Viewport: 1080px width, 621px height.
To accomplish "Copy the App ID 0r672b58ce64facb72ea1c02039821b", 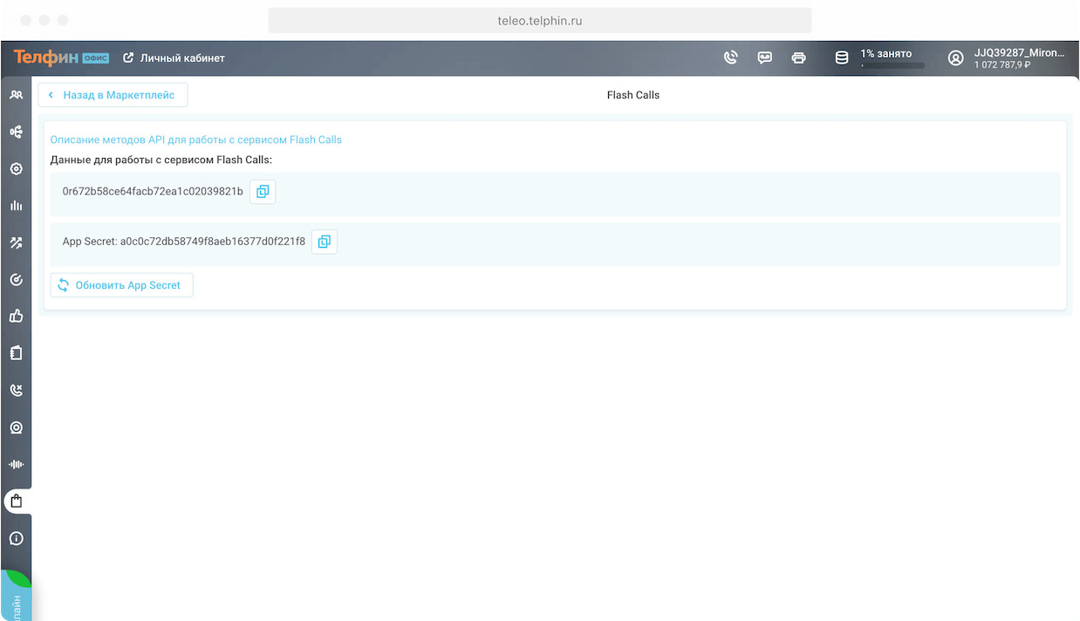I will pyautogui.click(x=263, y=191).
